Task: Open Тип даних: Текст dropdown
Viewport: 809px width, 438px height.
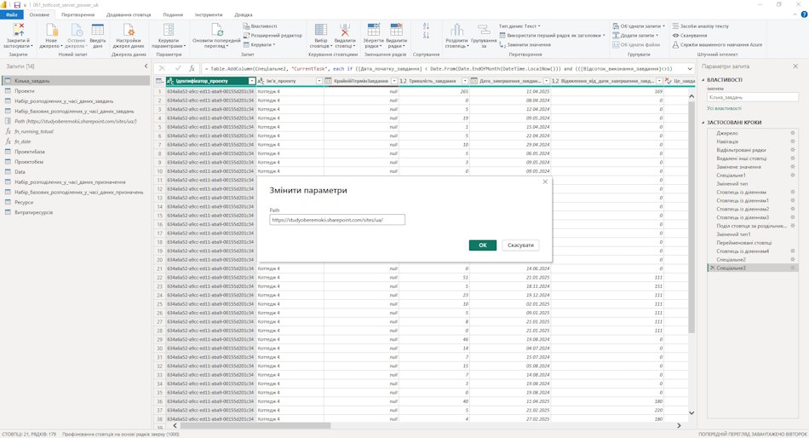Action: coord(519,26)
